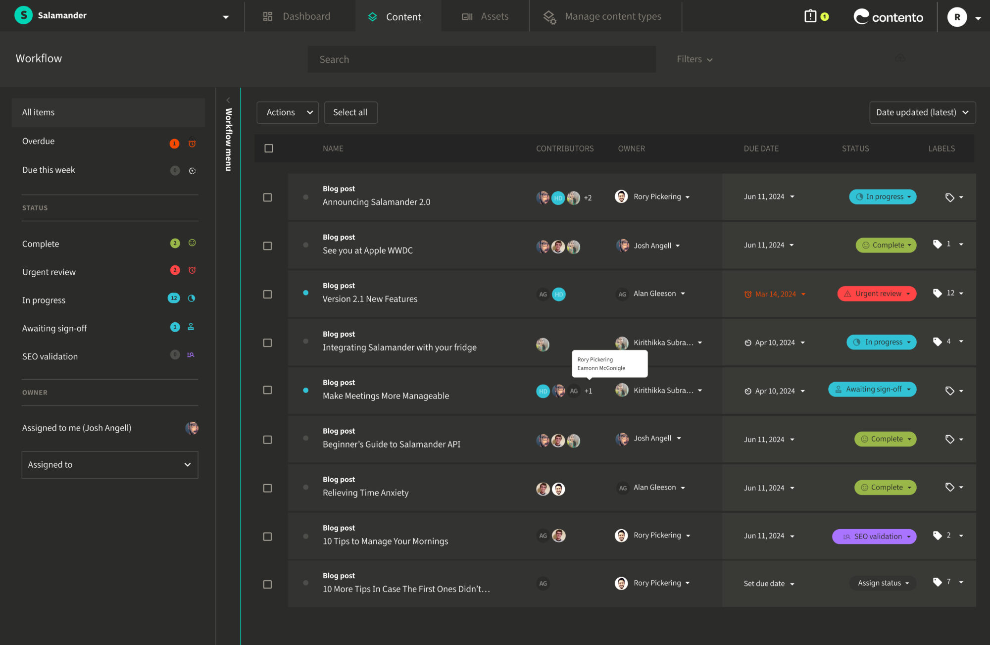Click the Awaiting sign-off person icon in sidebar
The height and width of the screenshot is (645, 990).
[191, 327]
